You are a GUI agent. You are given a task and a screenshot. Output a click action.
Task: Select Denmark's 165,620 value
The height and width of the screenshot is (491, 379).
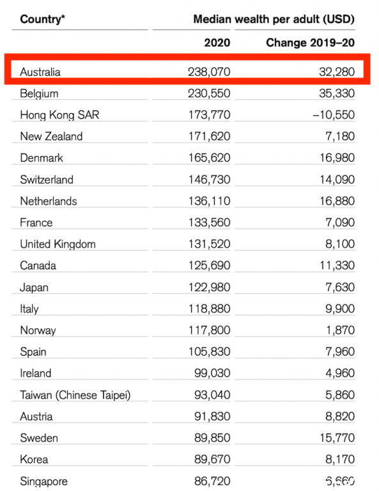point(209,158)
